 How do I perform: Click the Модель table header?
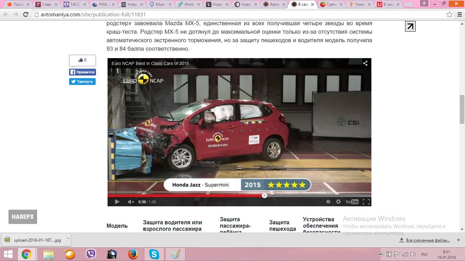(x=117, y=226)
